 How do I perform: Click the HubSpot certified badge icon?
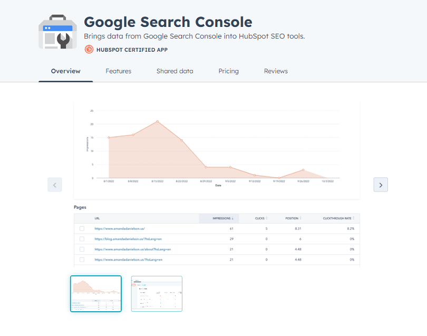click(x=89, y=50)
